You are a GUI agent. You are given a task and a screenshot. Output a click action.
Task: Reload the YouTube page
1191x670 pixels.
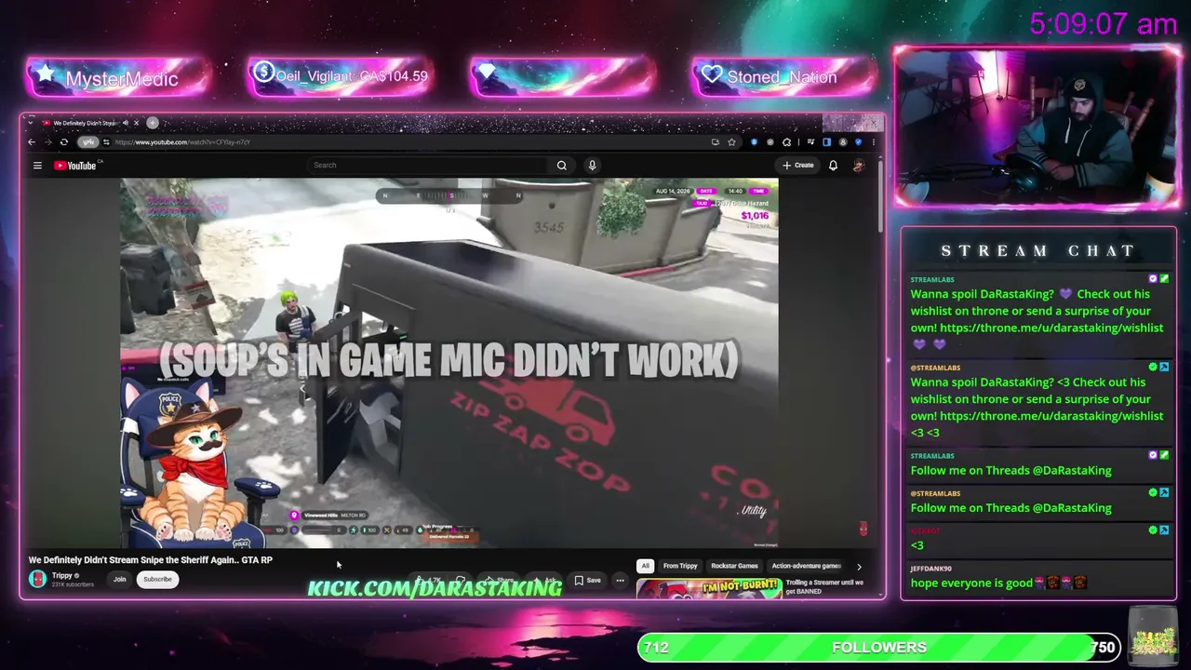coord(63,142)
